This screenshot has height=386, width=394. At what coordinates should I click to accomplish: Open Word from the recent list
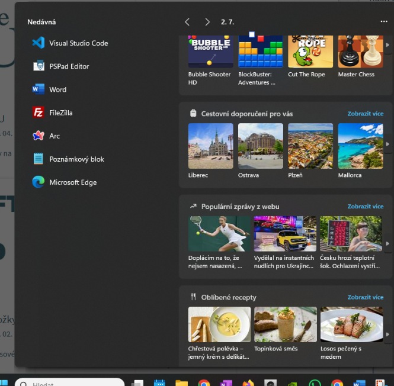click(x=50, y=89)
